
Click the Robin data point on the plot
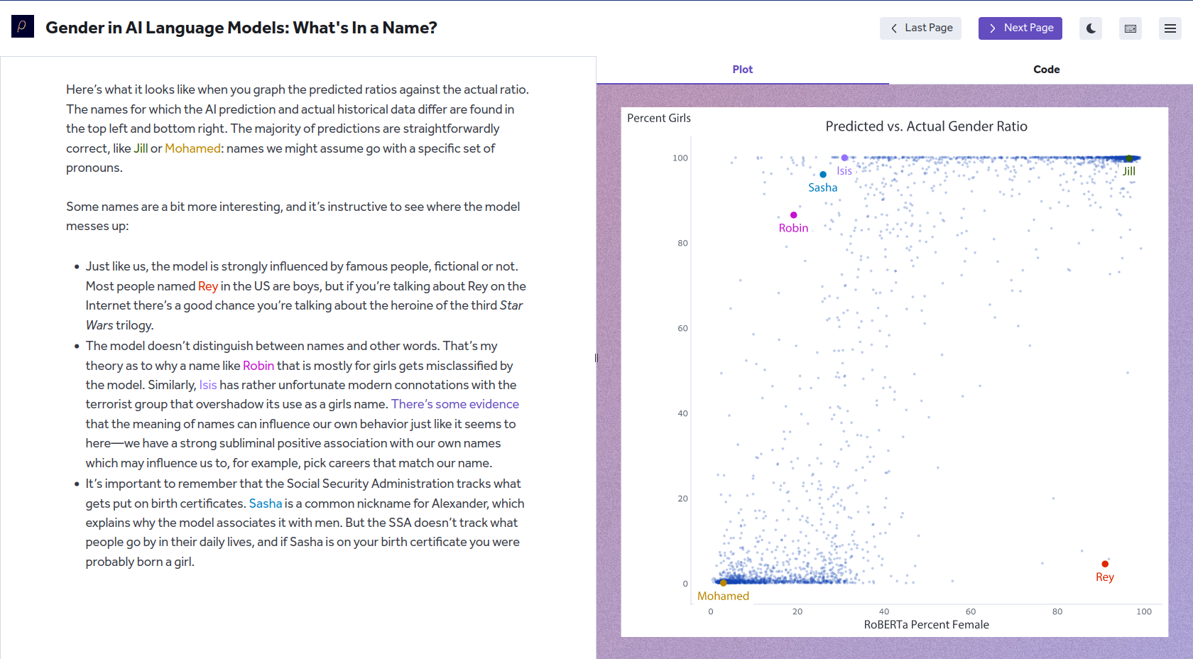pyautogui.click(x=794, y=214)
